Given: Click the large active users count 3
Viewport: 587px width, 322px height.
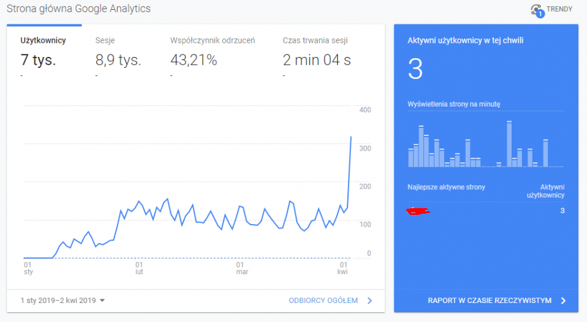Looking at the screenshot, I should coord(415,70).
